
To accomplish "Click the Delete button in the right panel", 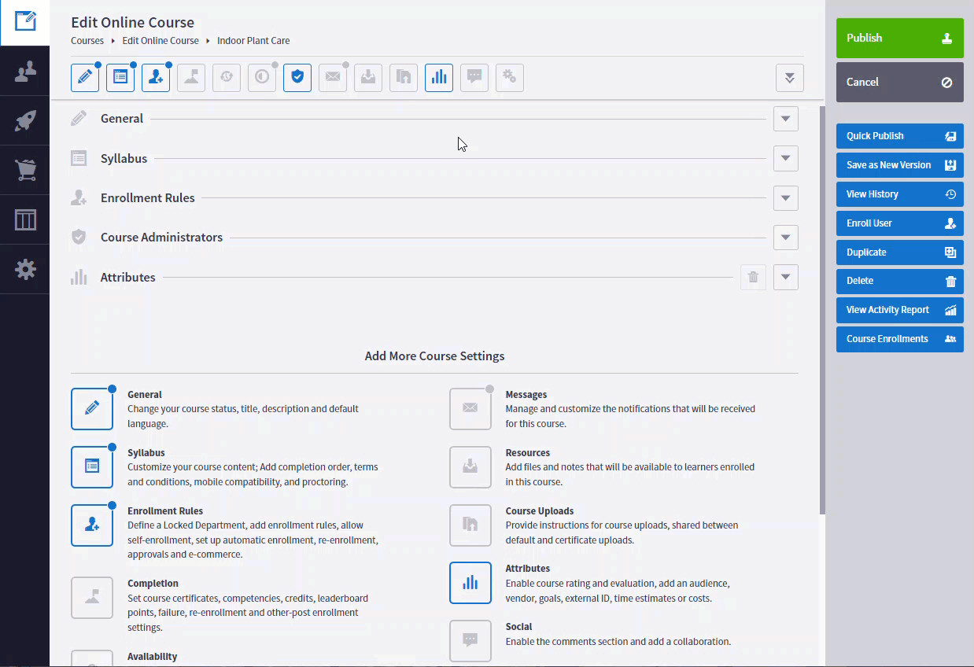I will tap(900, 281).
